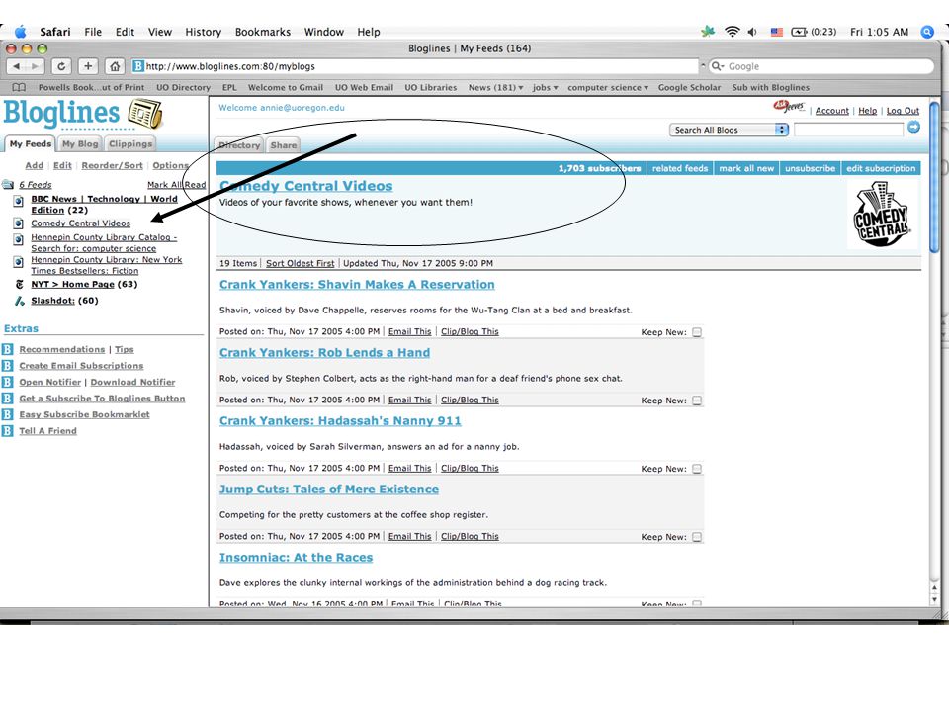Click the battery status icon
Viewport: 949px width, 712px height.
(799, 32)
